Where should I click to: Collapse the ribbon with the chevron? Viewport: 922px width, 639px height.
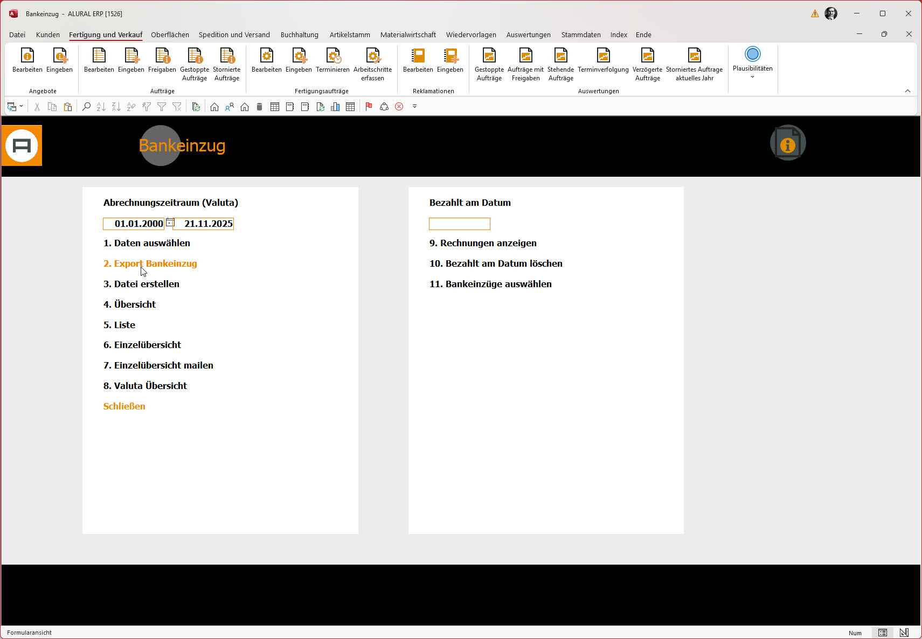tap(907, 91)
